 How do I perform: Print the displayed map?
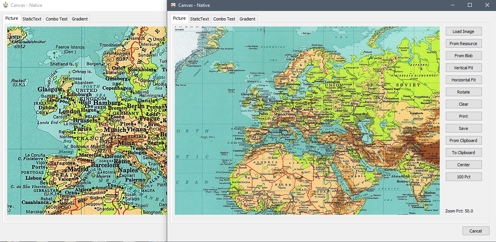tap(463, 116)
